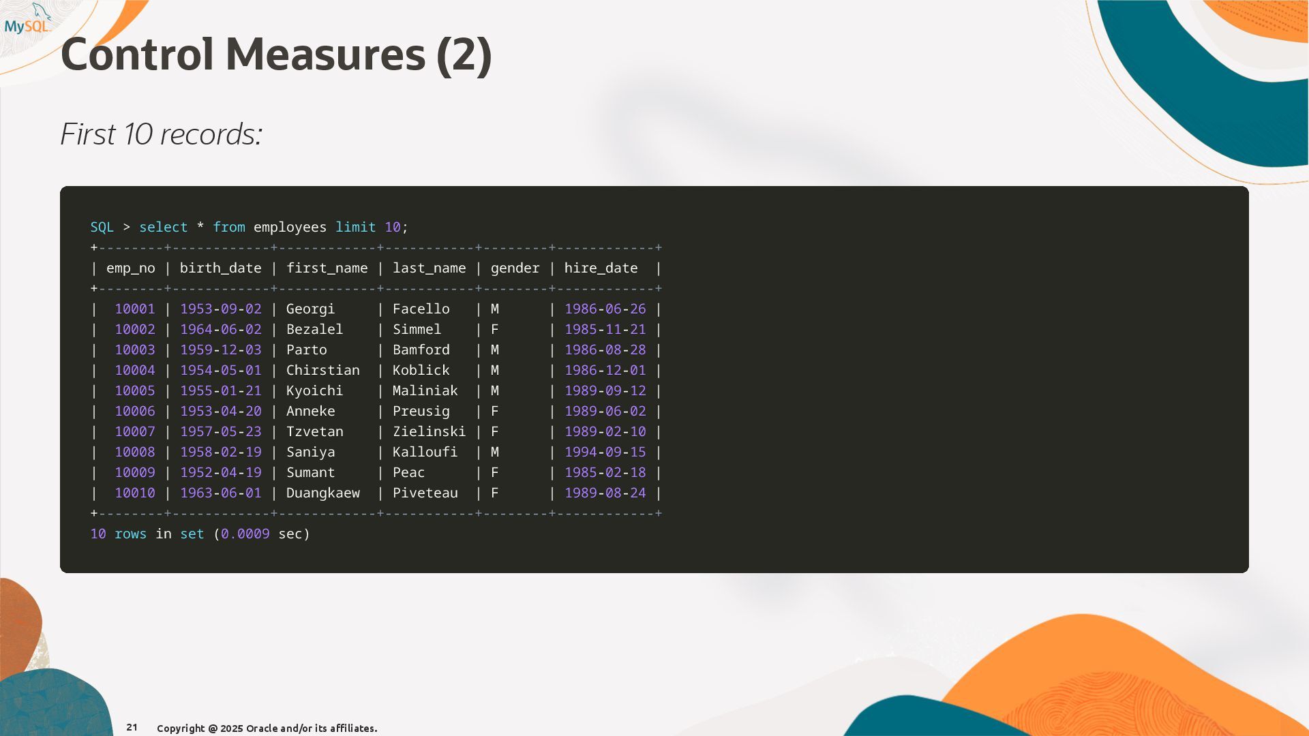Screen dimensions: 1309x736
Task: Click the 'First 10 records:' subtitle
Action: coord(162,134)
